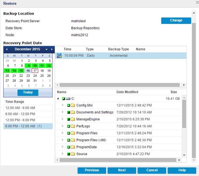This screenshot has height=176, width=199.
Task: Click the Time column header
Action: click(x=67, y=49)
